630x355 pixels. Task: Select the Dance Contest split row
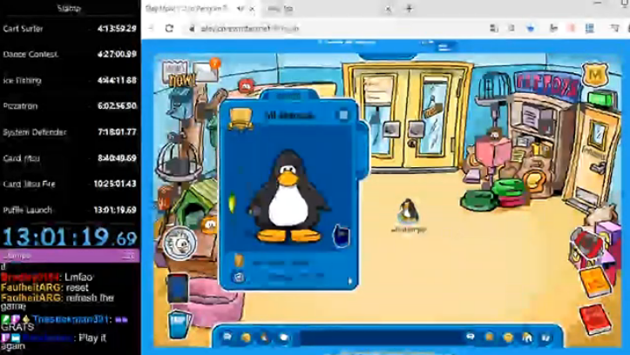[70, 54]
